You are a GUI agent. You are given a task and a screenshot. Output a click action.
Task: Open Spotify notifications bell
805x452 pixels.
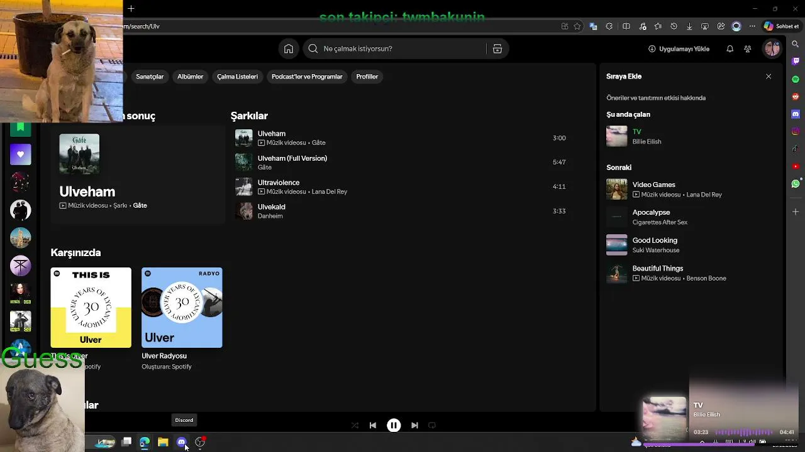point(730,49)
